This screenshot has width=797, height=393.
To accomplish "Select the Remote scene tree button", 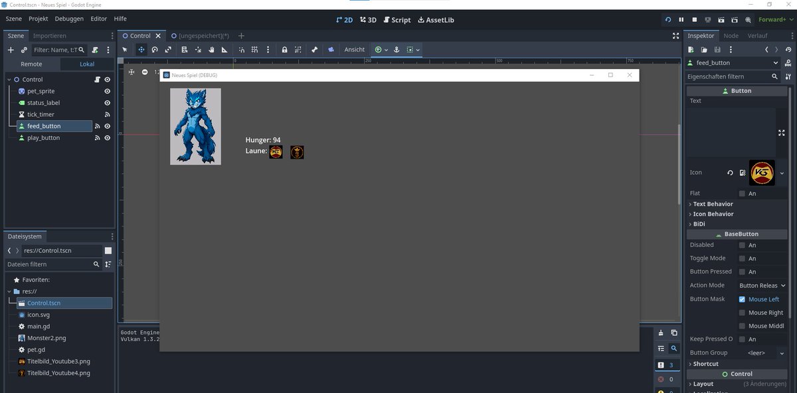I will 31,64.
